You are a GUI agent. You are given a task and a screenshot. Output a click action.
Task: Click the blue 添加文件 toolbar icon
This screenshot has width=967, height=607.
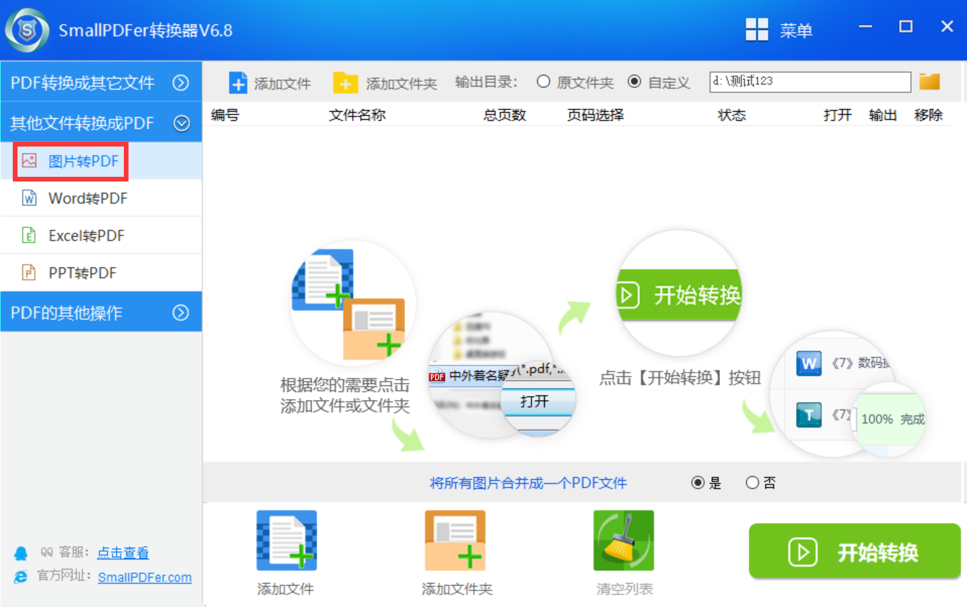click(238, 83)
